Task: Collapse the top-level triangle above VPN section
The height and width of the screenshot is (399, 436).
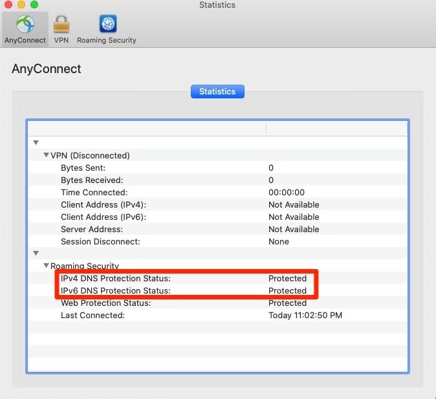Action: click(x=36, y=143)
